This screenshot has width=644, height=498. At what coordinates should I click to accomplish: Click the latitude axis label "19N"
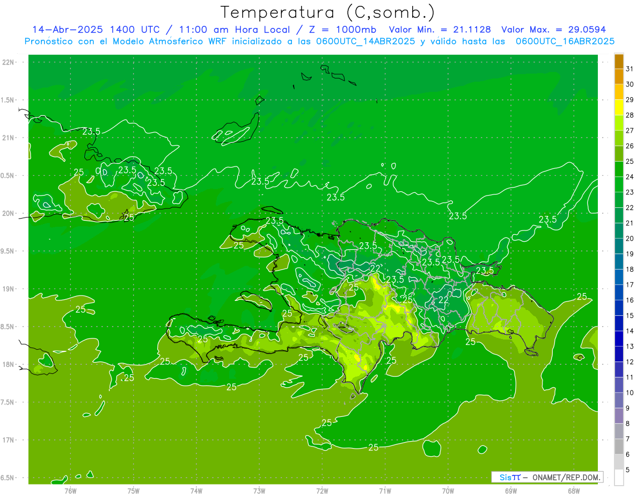[x=9, y=289]
